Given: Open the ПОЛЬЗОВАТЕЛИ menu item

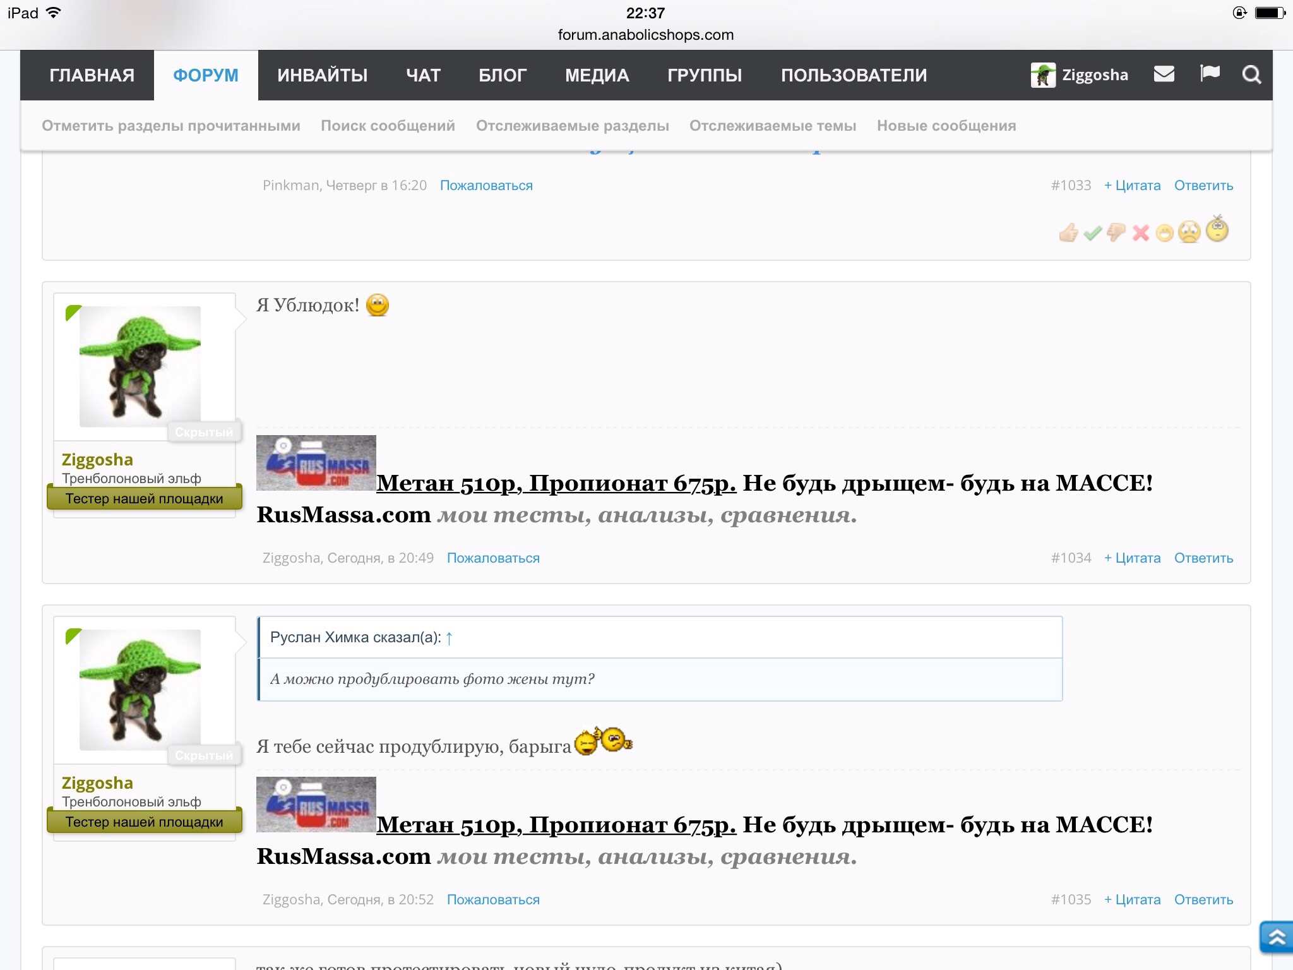Looking at the screenshot, I should [854, 75].
